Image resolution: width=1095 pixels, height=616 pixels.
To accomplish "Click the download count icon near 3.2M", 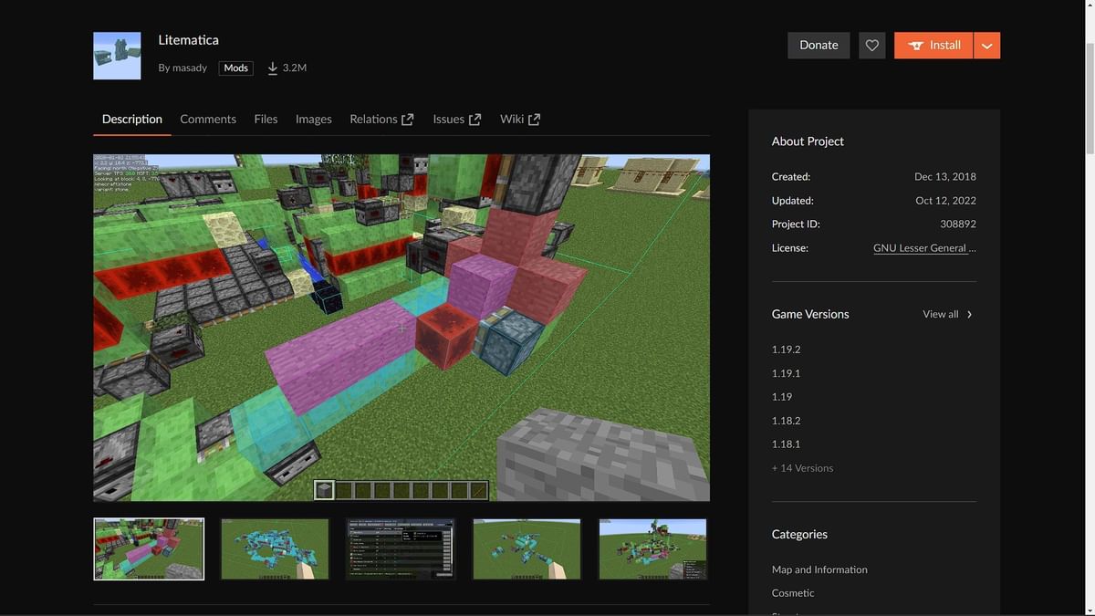I will pyautogui.click(x=271, y=67).
